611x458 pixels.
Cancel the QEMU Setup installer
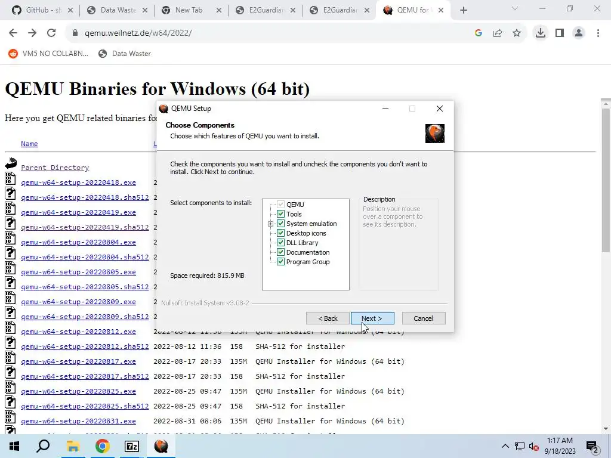click(x=423, y=318)
